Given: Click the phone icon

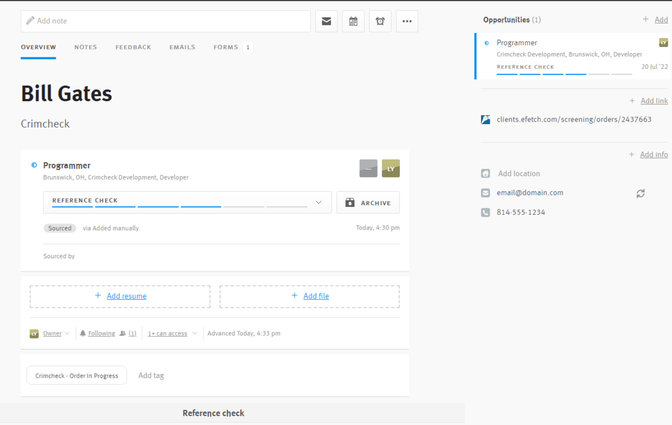Looking at the screenshot, I should pos(486,212).
